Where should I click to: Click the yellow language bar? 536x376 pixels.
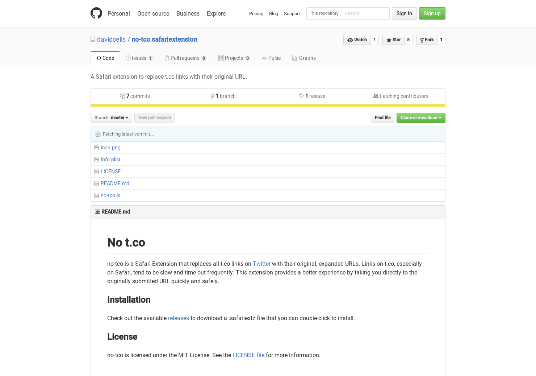click(268, 106)
